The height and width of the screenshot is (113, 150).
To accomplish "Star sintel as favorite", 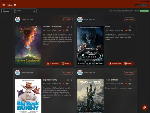I will [130, 27].
